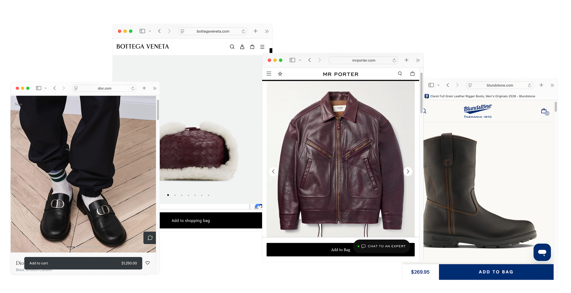Open the Bottega Veneta account icon
The height and width of the screenshot is (293, 571).
242,47
